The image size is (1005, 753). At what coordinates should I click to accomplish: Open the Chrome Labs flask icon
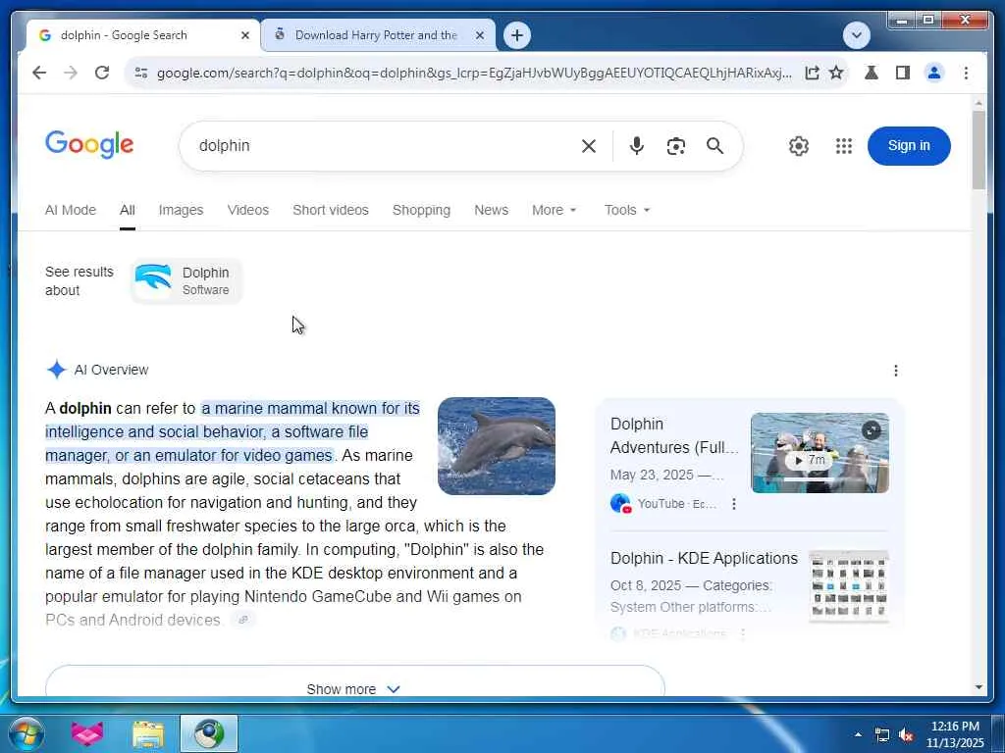872,73
